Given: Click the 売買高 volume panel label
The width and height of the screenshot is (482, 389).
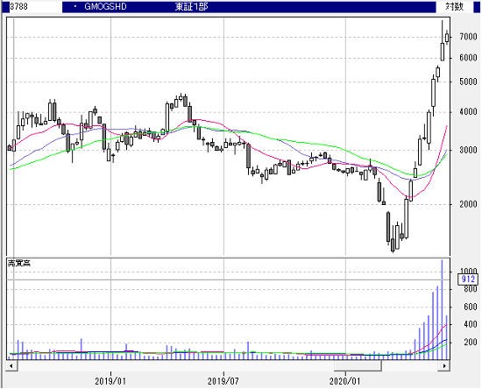Looking at the screenshot, I should [x=19, y=263].
